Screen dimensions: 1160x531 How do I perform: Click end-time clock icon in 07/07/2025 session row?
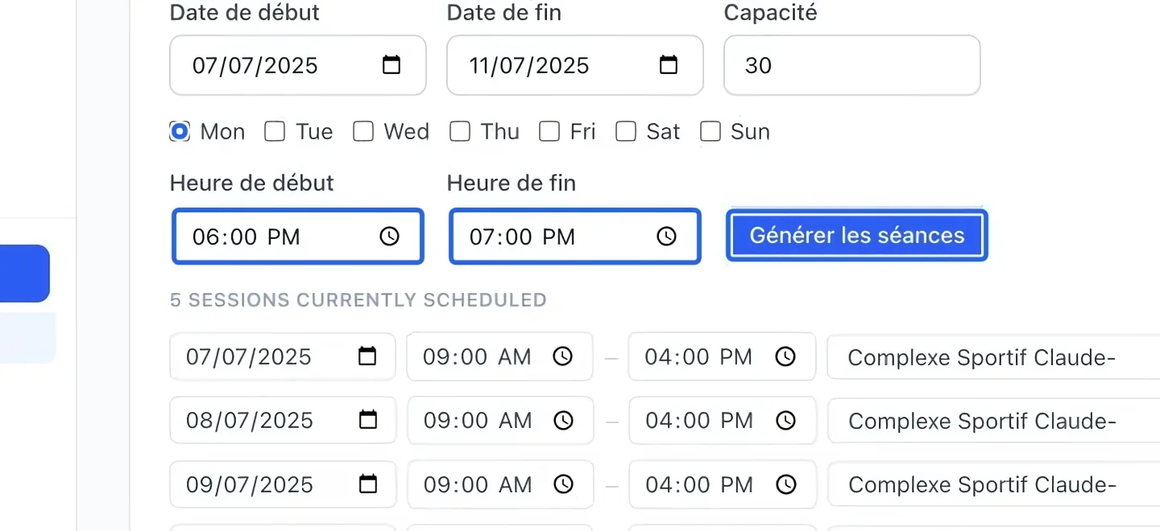point(785,356)
